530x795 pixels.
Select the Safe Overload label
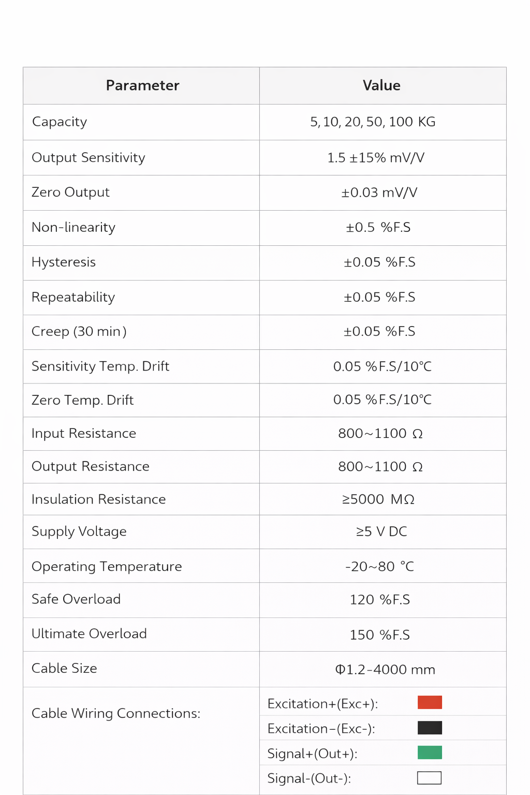76,599
